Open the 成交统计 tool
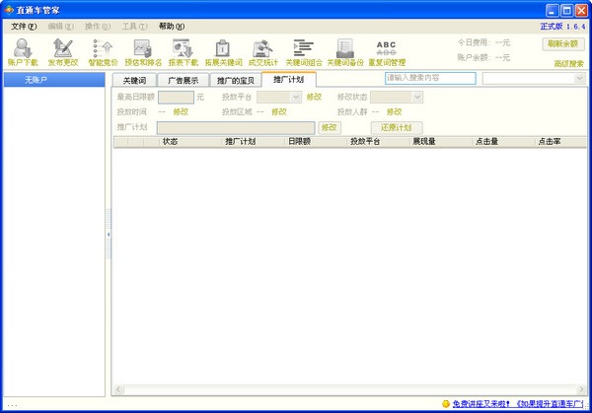The width and height of the screenshot is (592, 413). (263, 52)
